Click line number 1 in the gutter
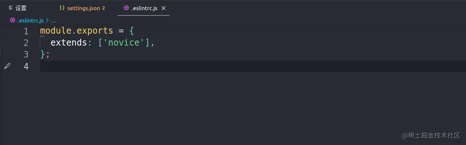Image resolution: width=466 pixels, height=145 pixels. click(26, 31)
